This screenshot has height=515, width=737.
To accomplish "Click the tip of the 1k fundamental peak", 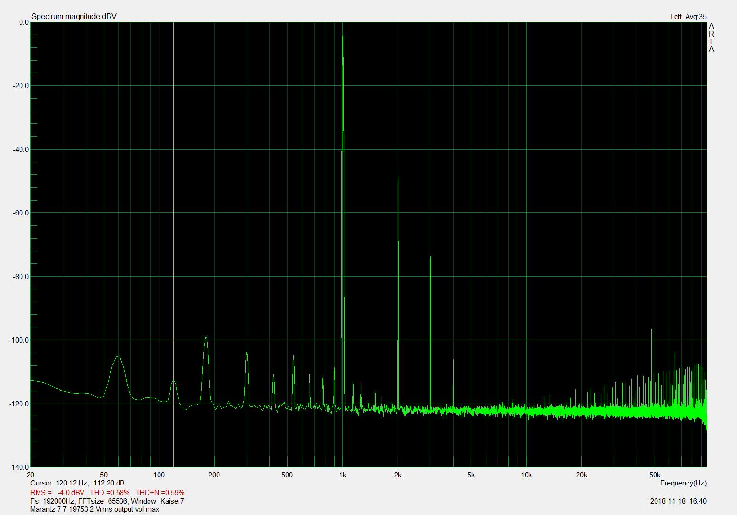I will click(343, 36).
